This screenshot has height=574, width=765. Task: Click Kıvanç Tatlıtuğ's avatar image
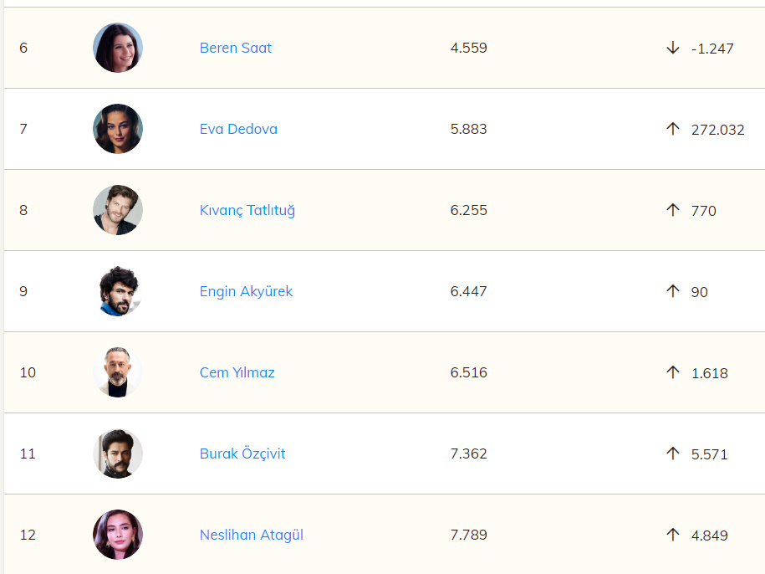pyautogui.click(x=118, y=210)
